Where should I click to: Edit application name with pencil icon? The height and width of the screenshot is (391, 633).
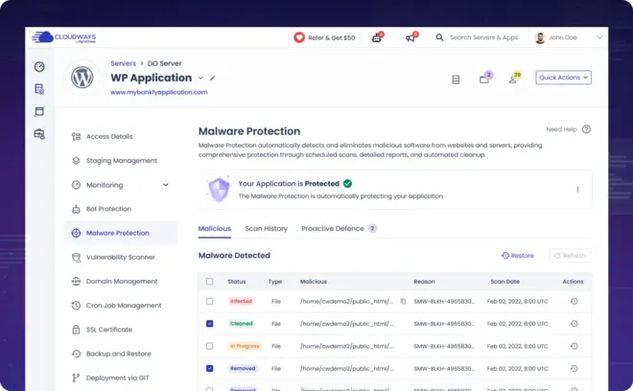pos(213,78)
